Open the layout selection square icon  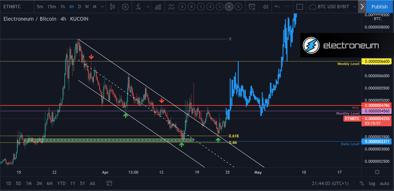299,7
